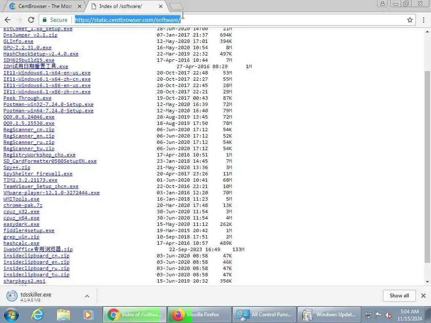Download TIM2.3.2.21173.exe
431x323 pixels.
(30, 180)
